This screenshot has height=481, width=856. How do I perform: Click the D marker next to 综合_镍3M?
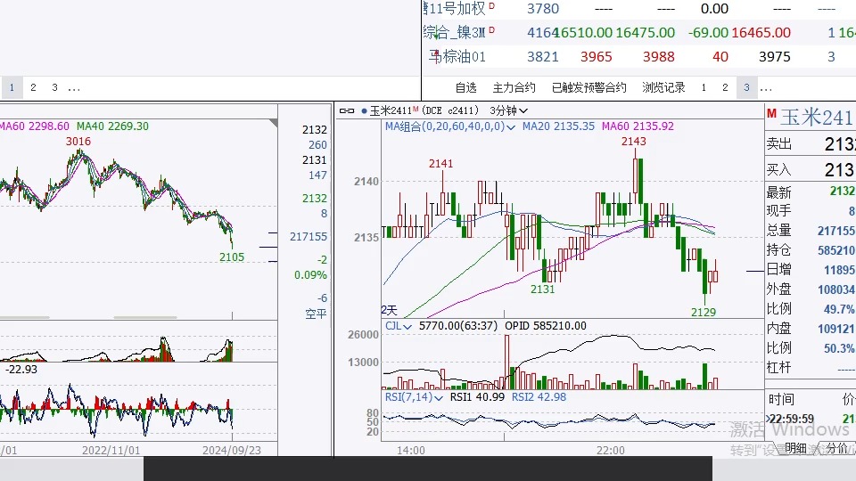[491, 31]
